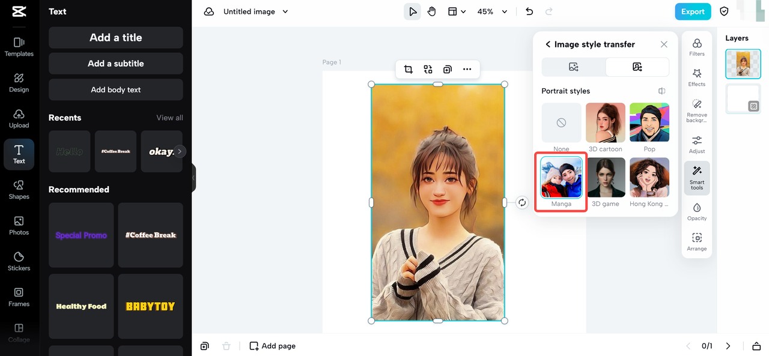This screenshot has height=356, width=769.
Task: Click the replace image icon in floating toolbar
Action: pyautogui.click(x=428, y=69)
